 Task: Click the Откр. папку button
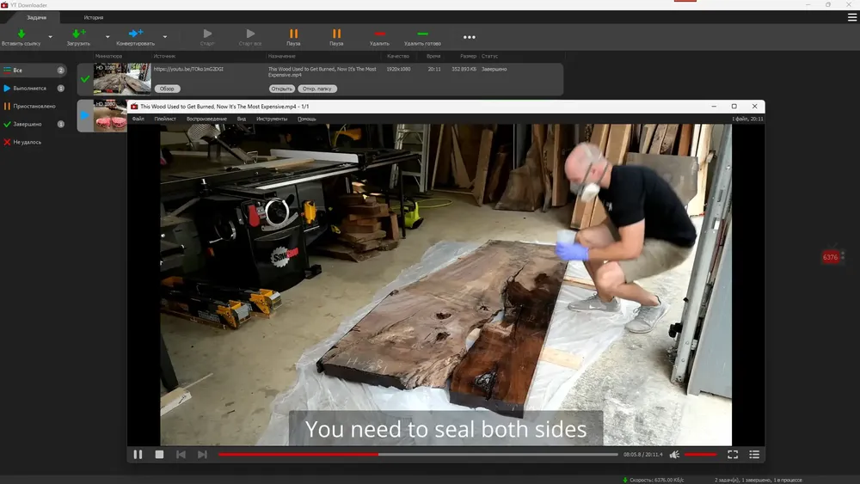tap(317, 89)
